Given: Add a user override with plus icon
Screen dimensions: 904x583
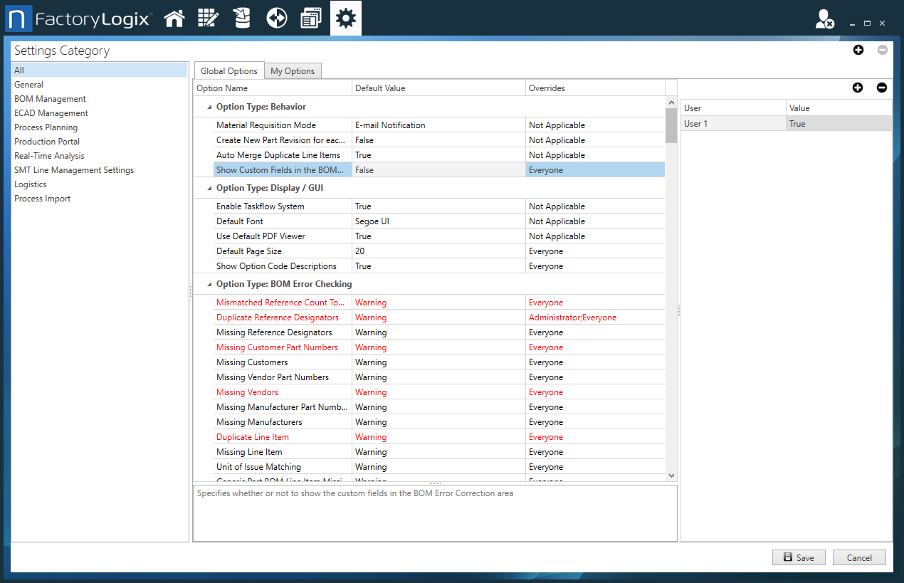Looking at the screenshot, I should (x=858, y=88).
